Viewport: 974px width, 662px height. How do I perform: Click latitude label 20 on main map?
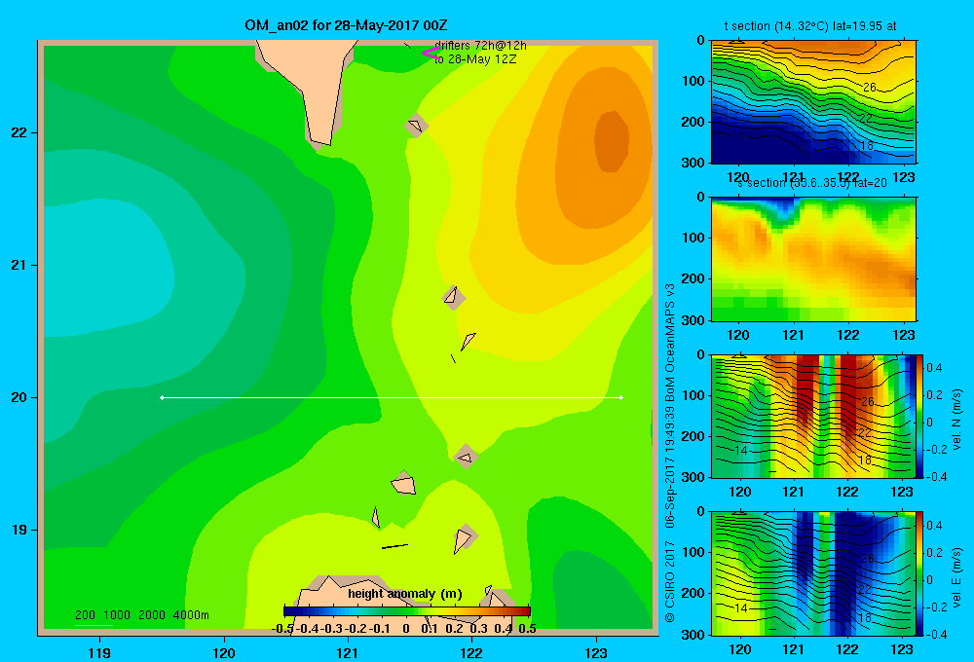[x=19, y=397]
